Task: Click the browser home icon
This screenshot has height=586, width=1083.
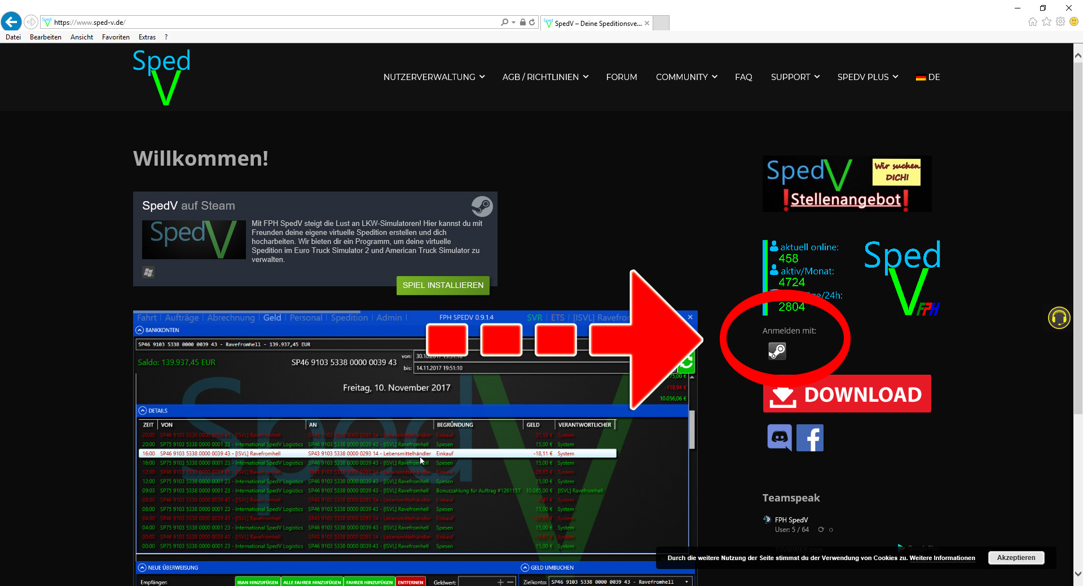Action: point(1032,22)
